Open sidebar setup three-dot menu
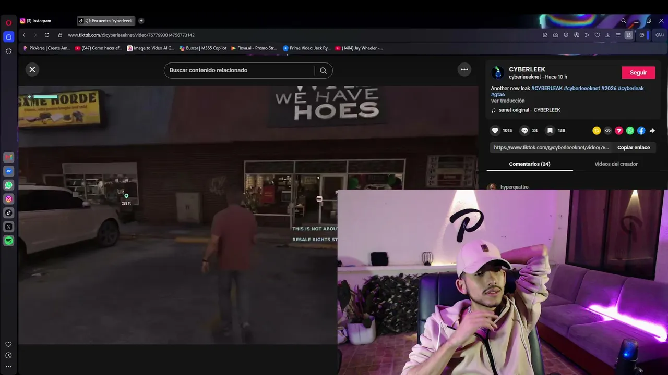The width and height of the screenshot is (668, 375). [x=8, y=367]
